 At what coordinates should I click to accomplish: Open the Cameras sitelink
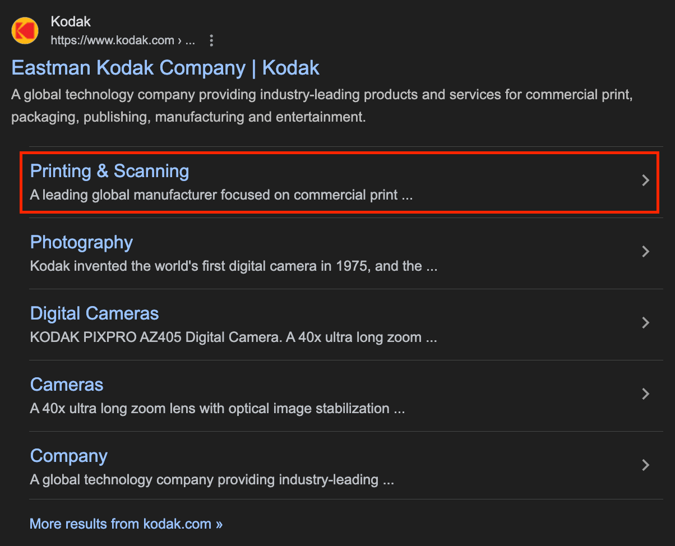point(67,385)
